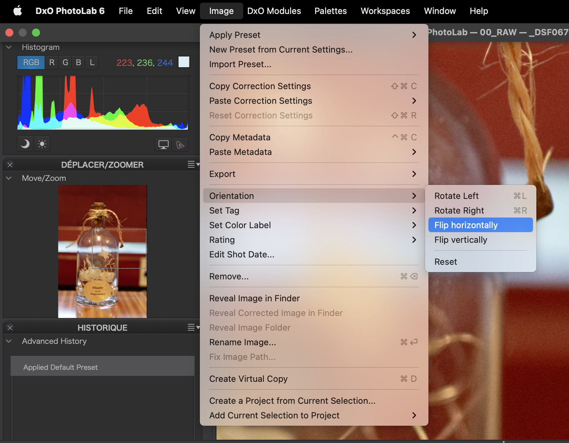Open HISTORIQUE palette options menu
The width and height of the screenshot is (569, 443).
(193, 328)
